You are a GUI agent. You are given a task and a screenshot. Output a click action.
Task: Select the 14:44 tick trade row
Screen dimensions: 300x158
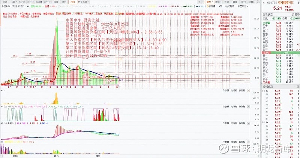[x=280, y=123]
